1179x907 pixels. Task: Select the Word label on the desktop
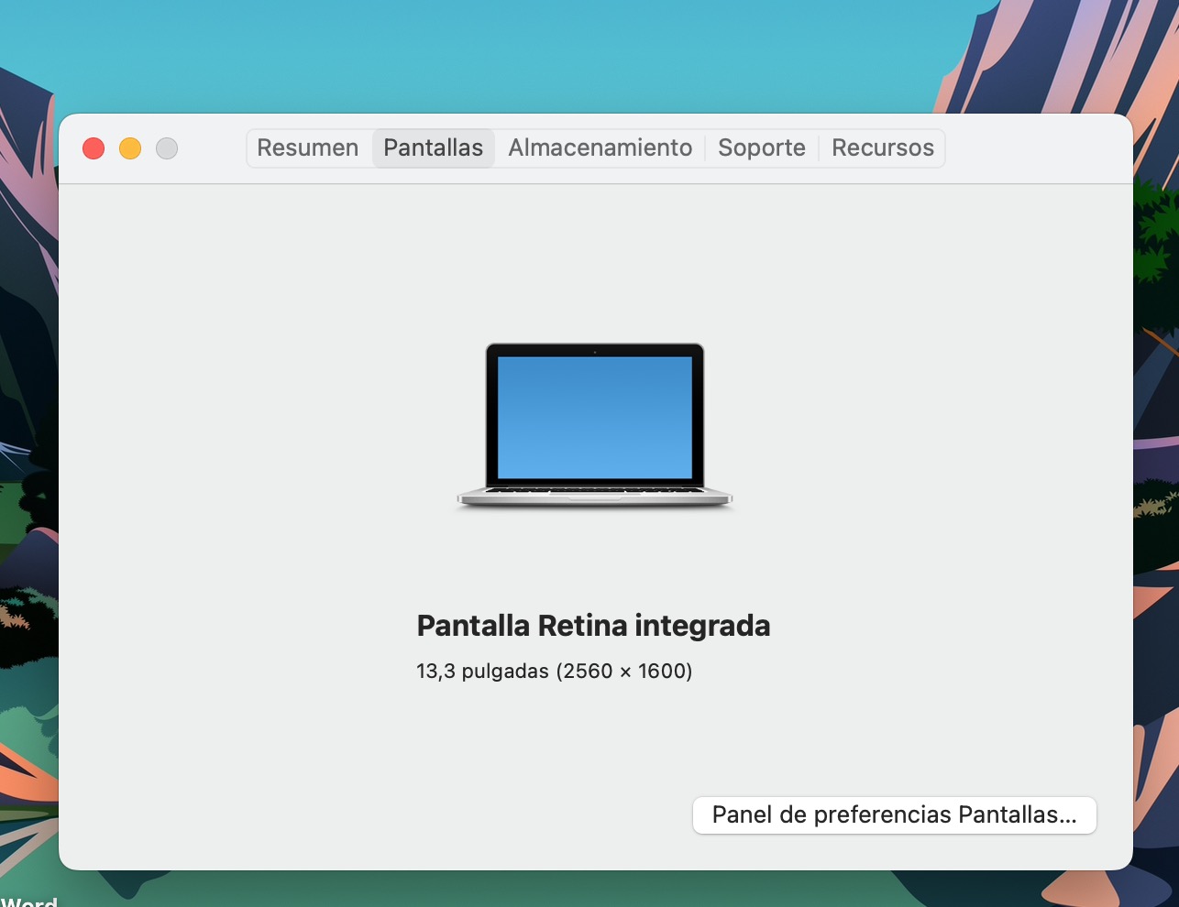tap(29, 902)
